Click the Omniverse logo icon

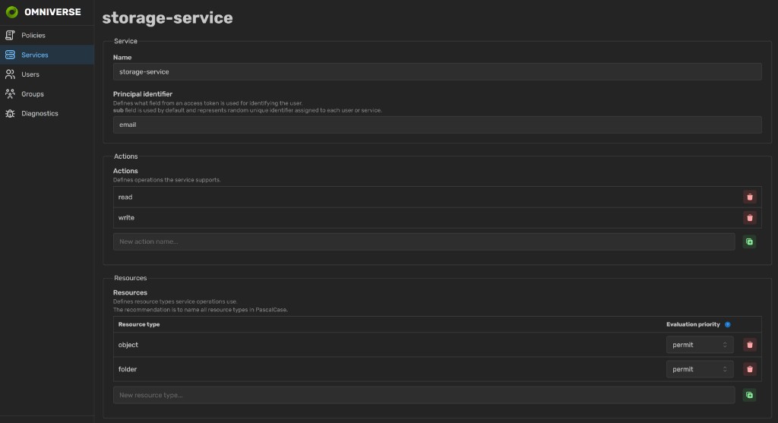(11, 12)
